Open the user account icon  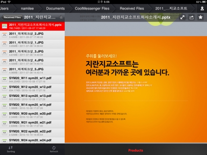point(202,9)
